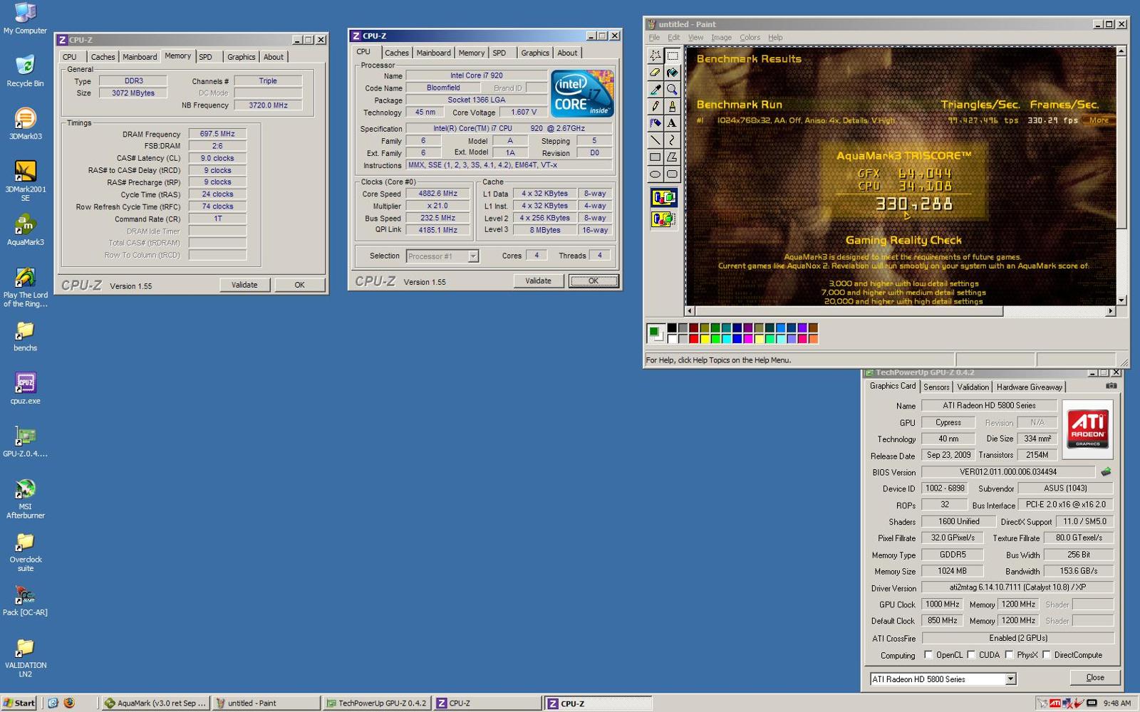Screen dimensions: 1140x712
Task: Choose the Curve tool in Paint
Action: pyautogui.click(x=672, y=140)
